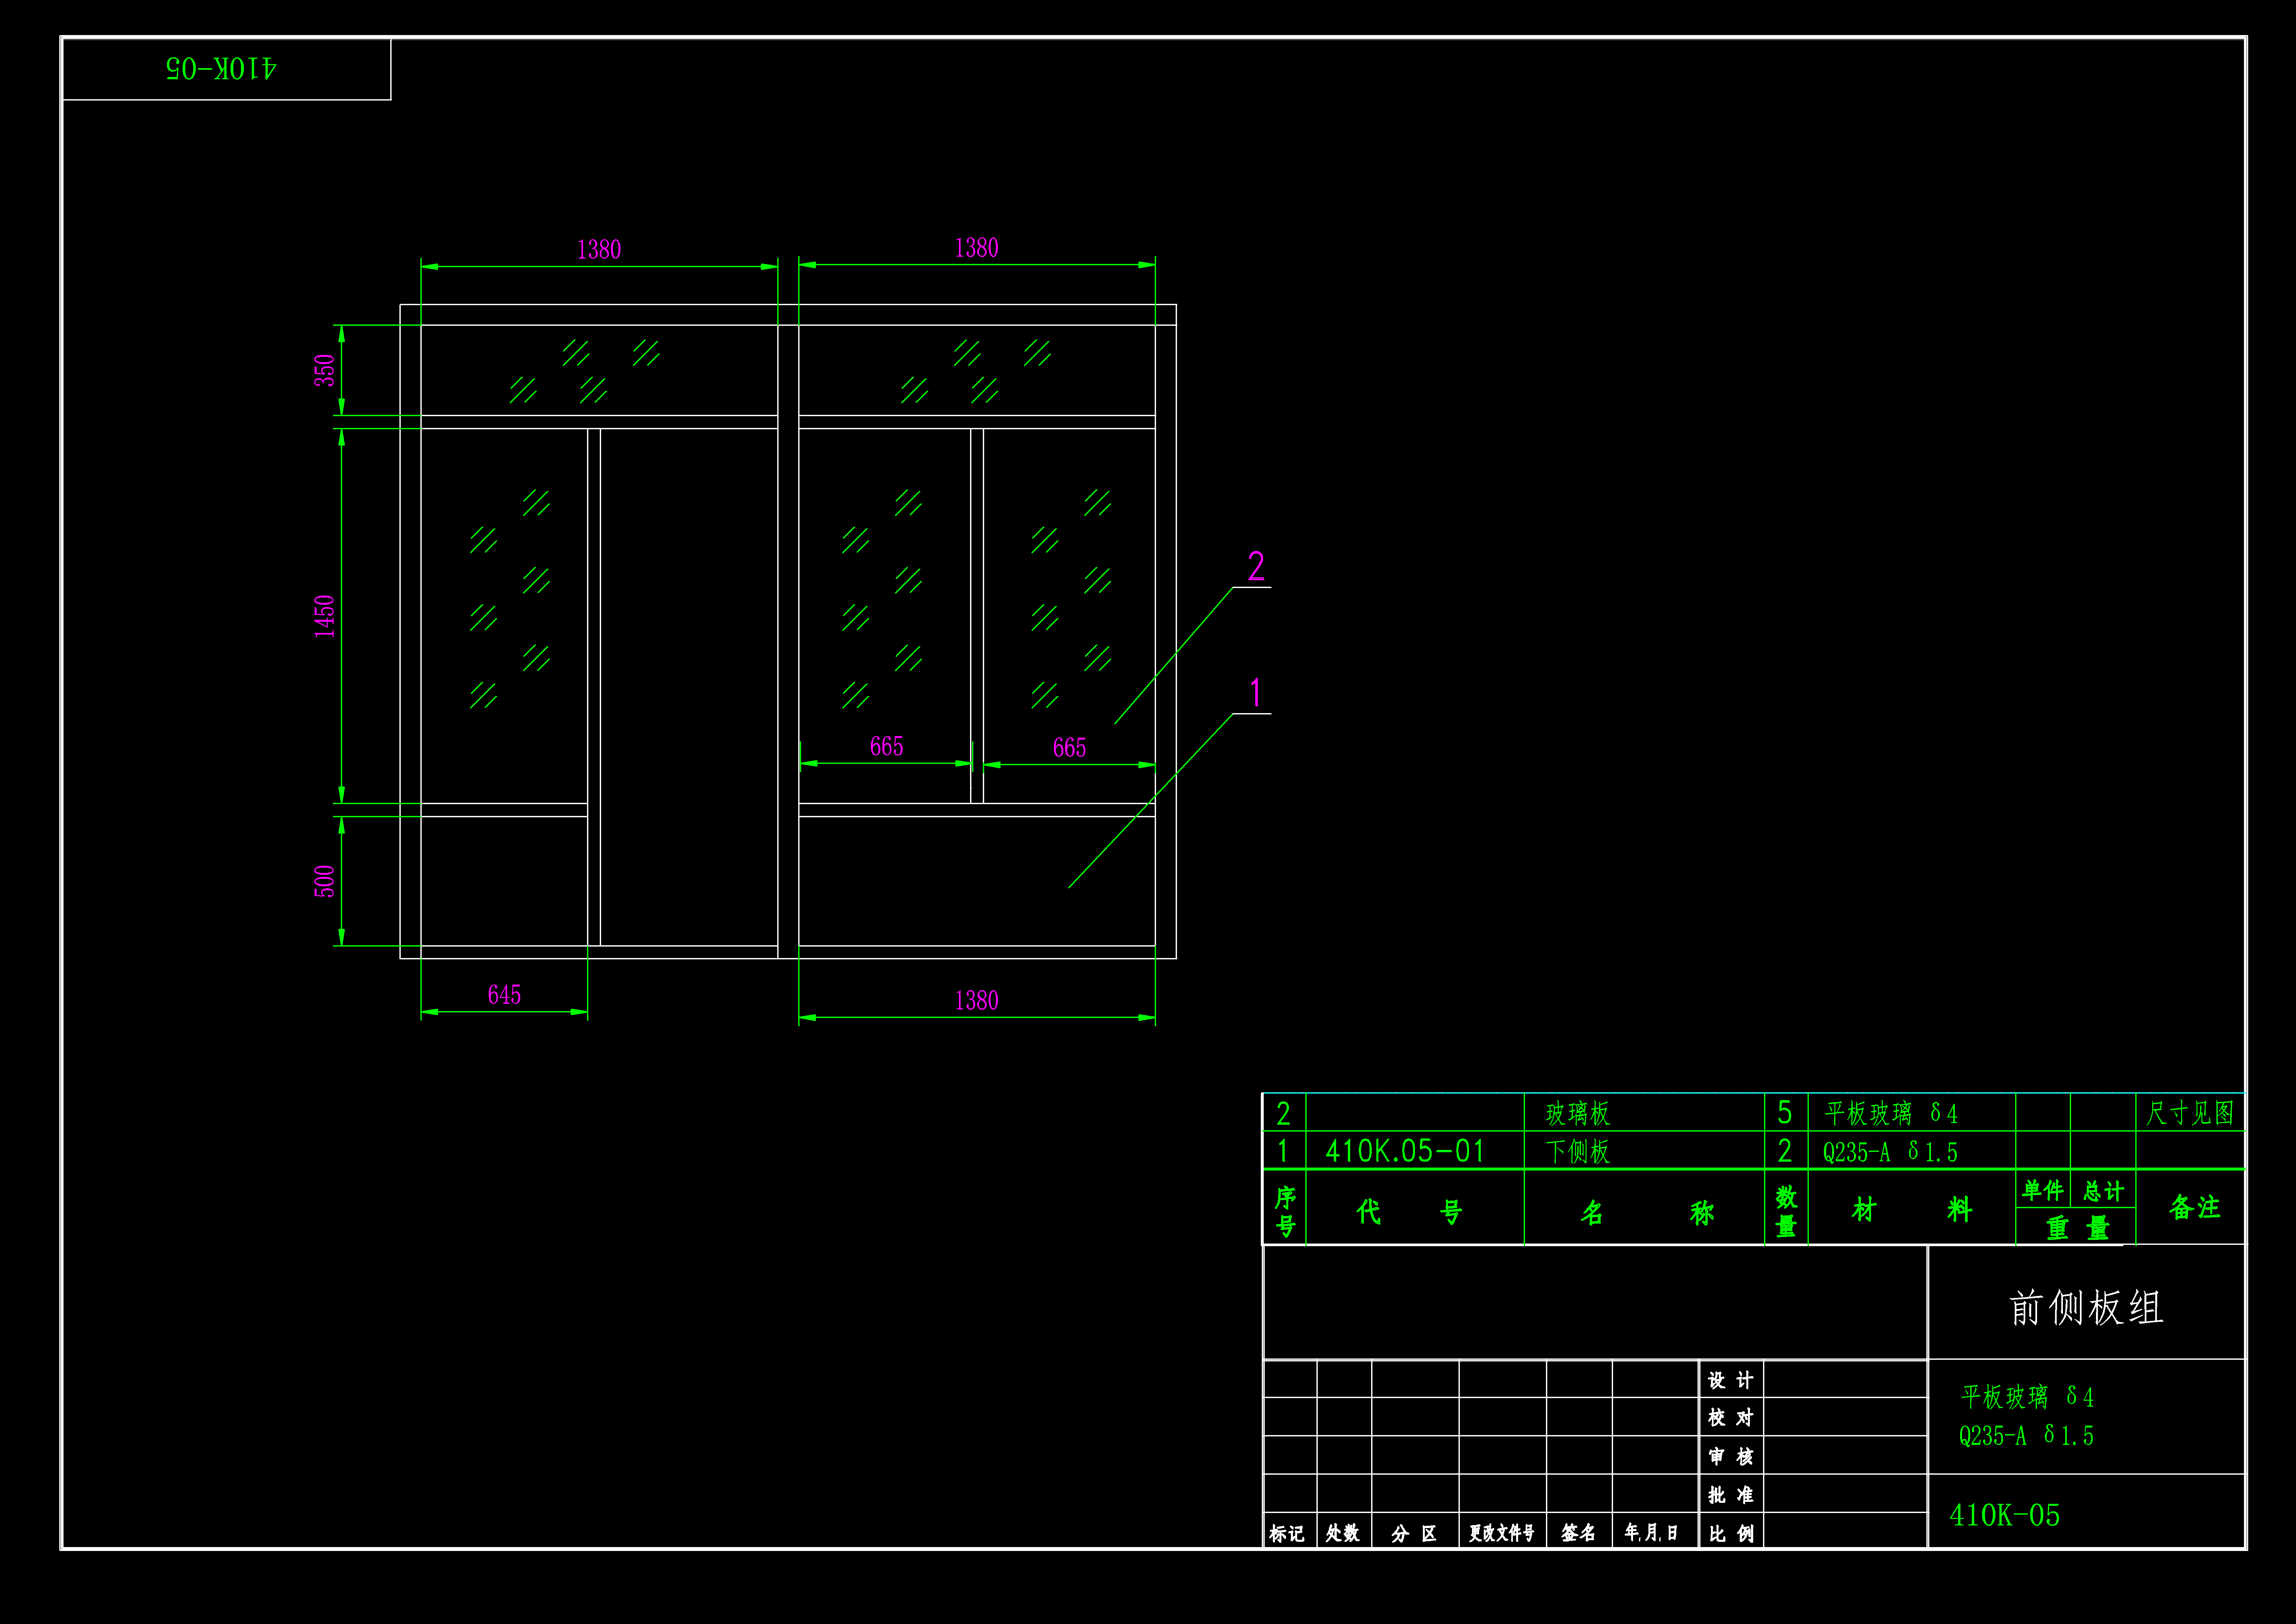Click 'Q235-A δ1.5' in the title block
Screen dimensions: 2296x1624
tap(2026, 1436)
